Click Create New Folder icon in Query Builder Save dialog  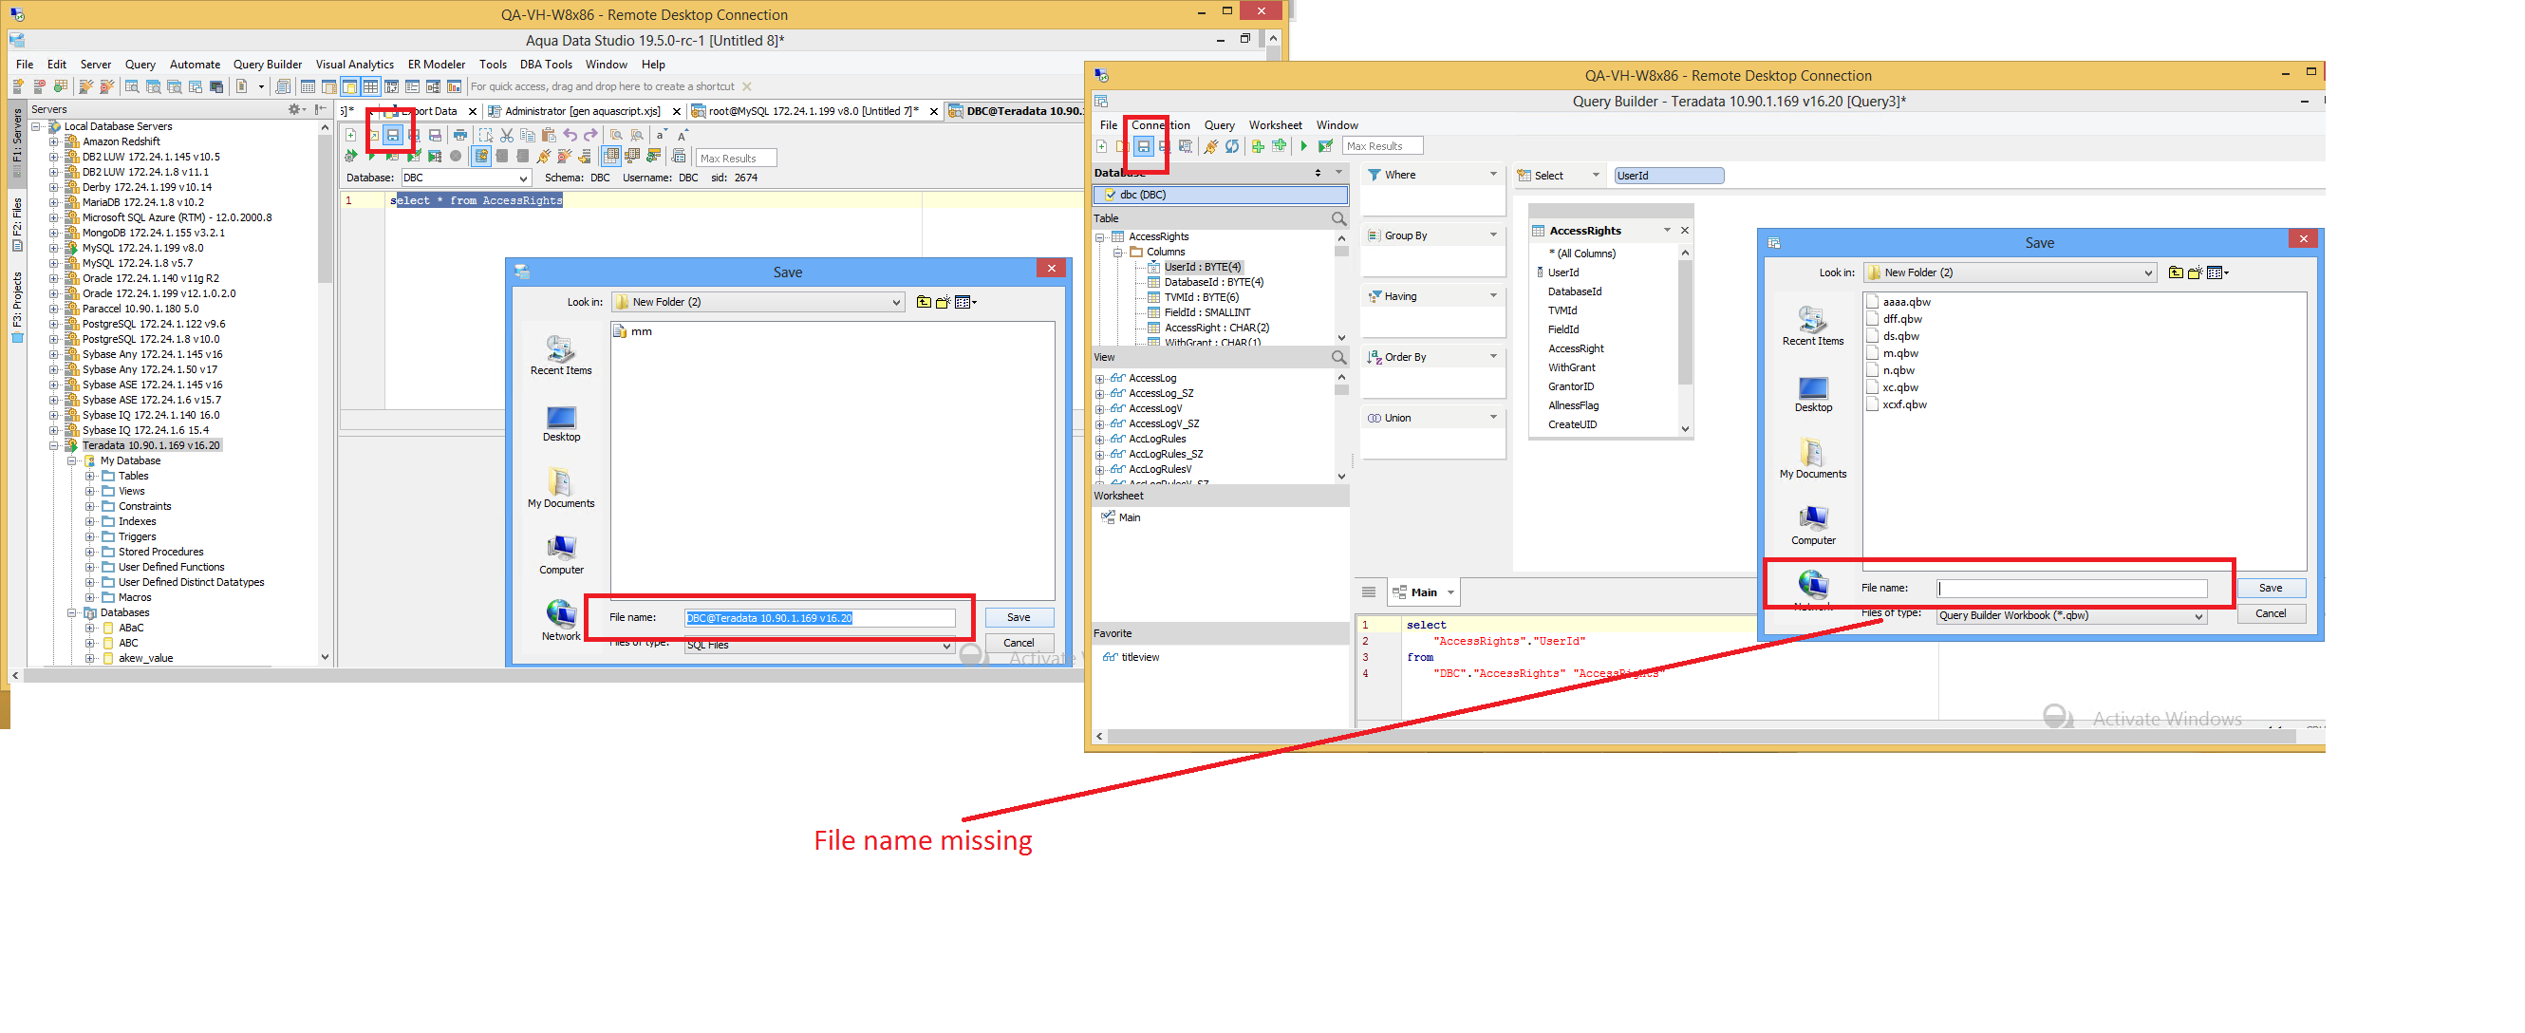[x=2196, y=272]
